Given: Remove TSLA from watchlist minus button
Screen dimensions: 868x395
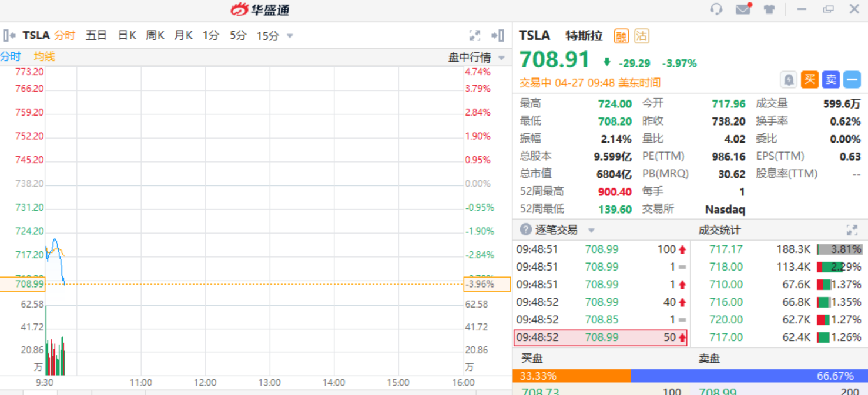Looking at the screenshot, I should pyautogui.click(x=852, y=80).
